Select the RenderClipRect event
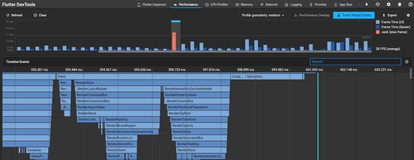The height and width of the screenshot is (160, 414). pyautogui.click(x=198, y=113)
